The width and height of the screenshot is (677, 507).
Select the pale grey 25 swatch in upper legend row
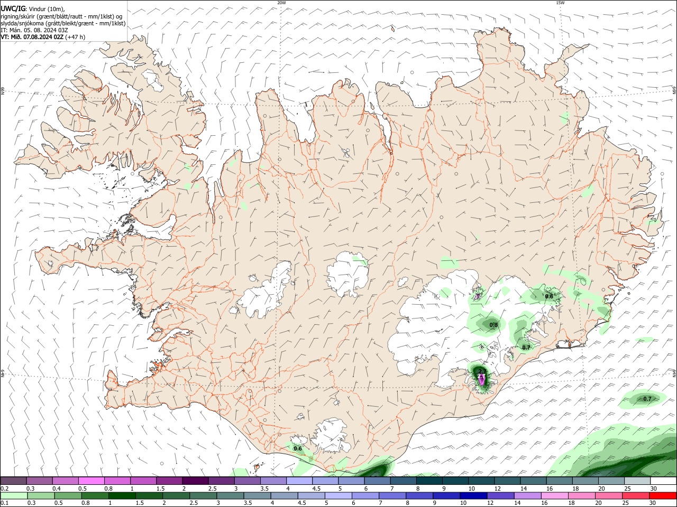tap(637, 481)
